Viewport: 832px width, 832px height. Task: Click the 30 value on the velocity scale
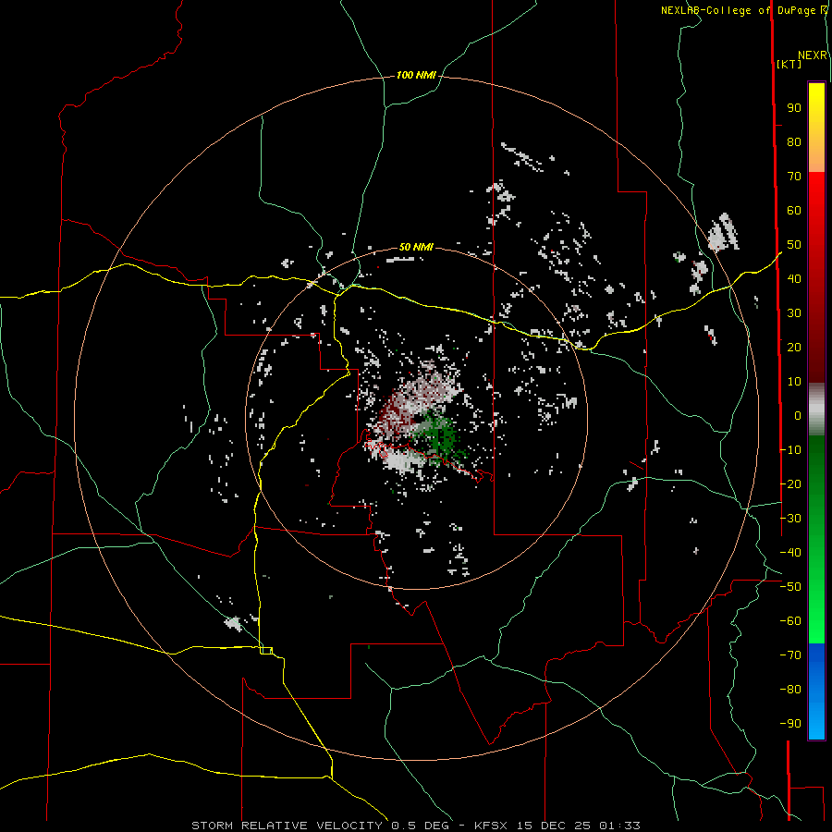pyautogui.click(x=794, y=313)
